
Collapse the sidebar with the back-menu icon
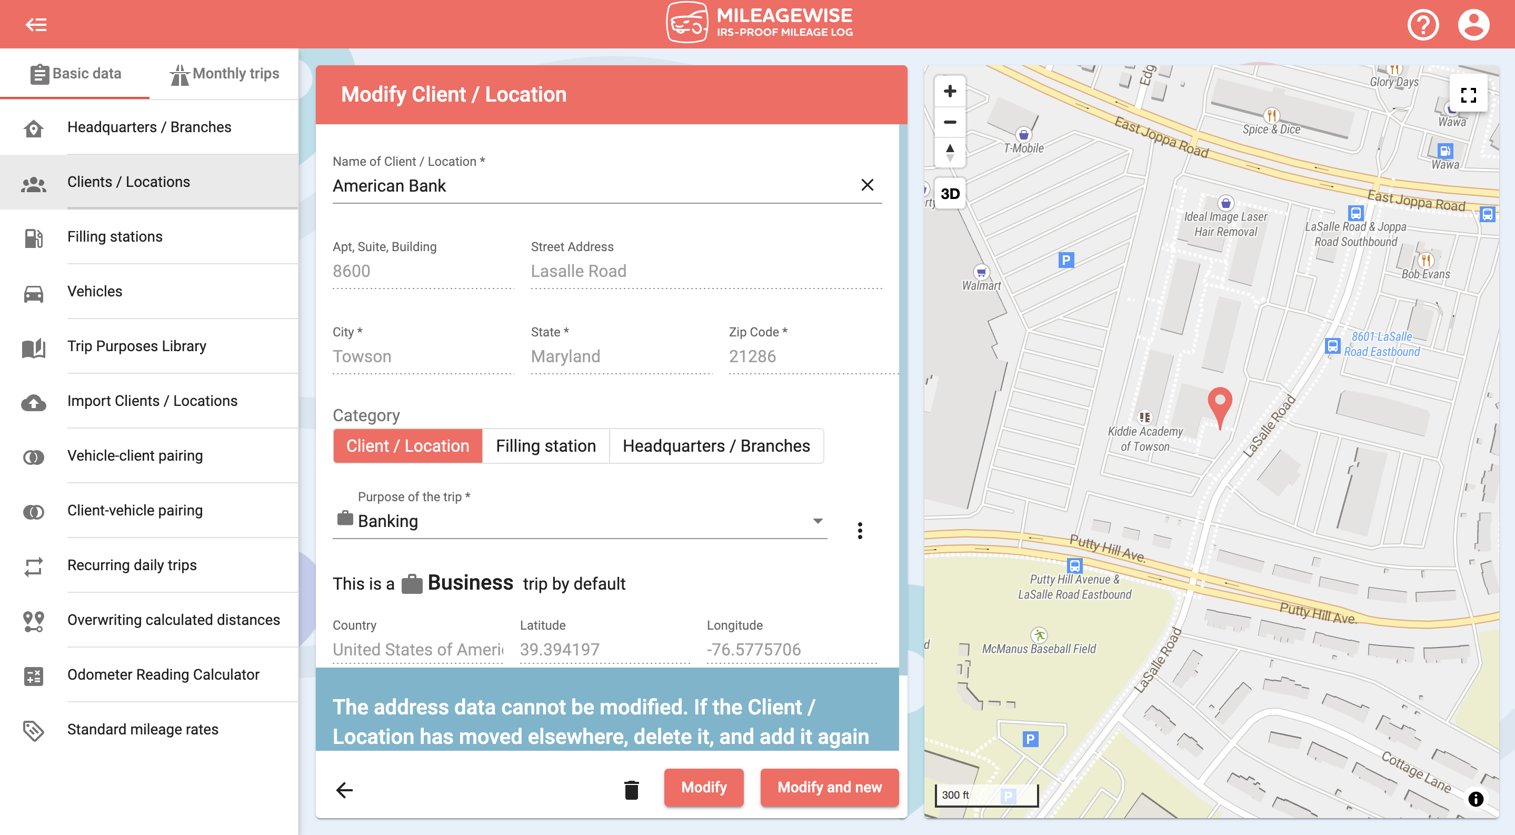pos(36,24)
